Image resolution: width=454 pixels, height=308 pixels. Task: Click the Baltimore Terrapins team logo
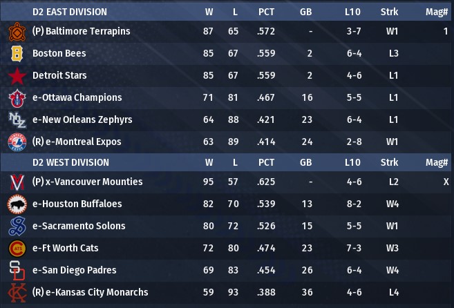coord(16,32)
